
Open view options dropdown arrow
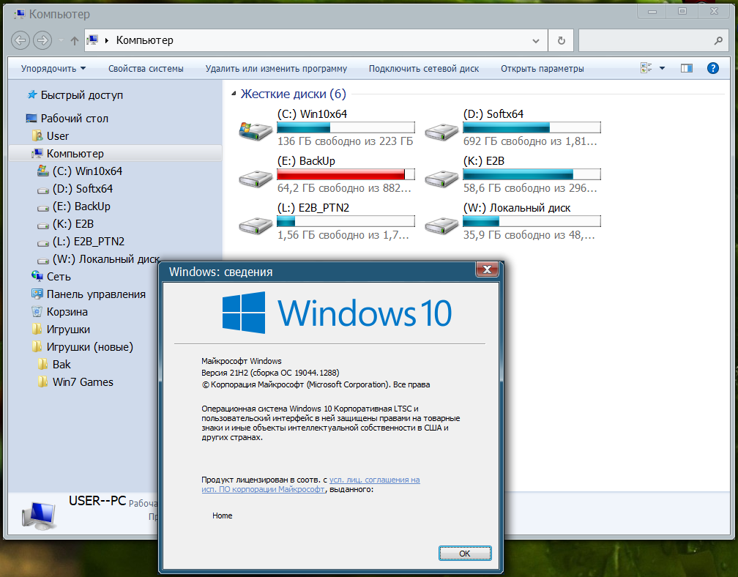662,68
